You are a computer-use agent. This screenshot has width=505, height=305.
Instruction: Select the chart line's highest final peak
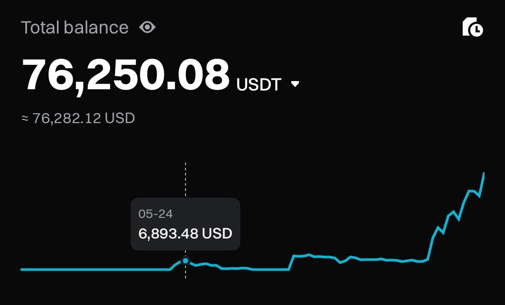pos(484,174)
